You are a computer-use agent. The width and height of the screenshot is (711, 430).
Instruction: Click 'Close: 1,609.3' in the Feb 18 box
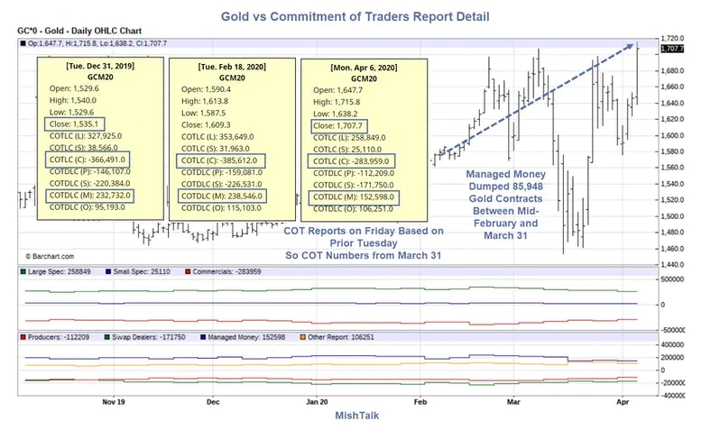coord(206,125)
